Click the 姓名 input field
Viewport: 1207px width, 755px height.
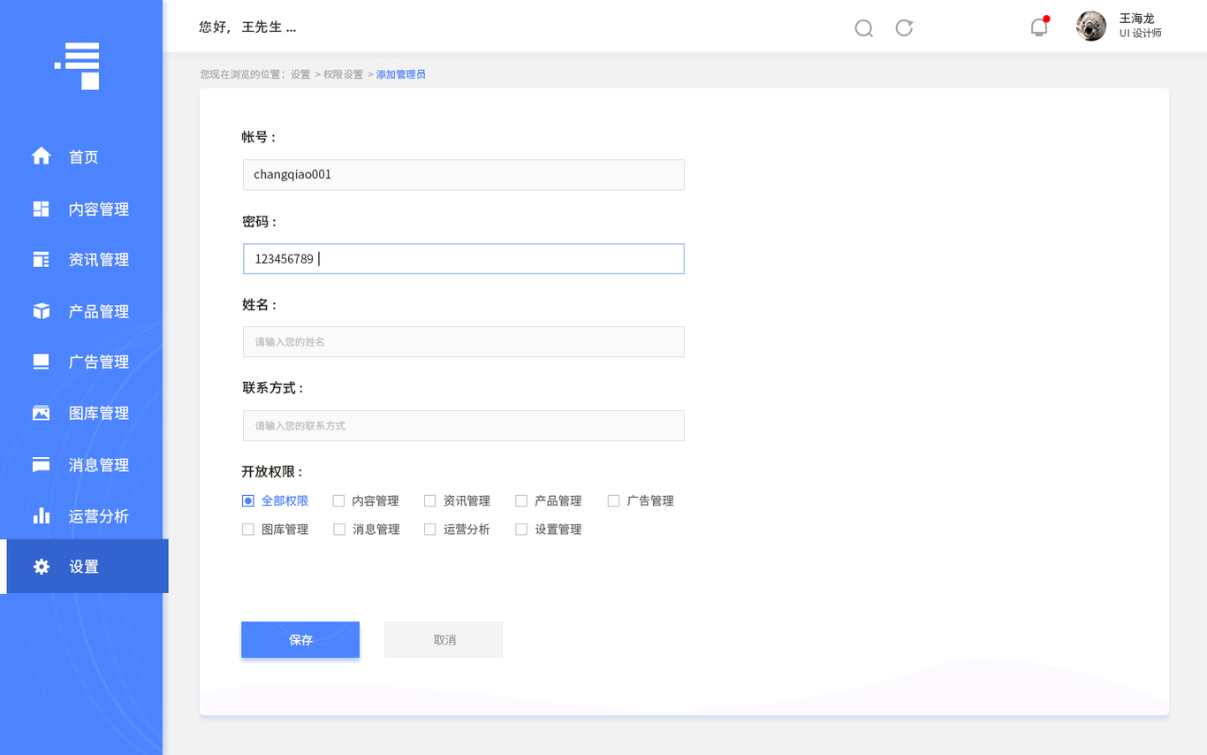pos(464,341)
